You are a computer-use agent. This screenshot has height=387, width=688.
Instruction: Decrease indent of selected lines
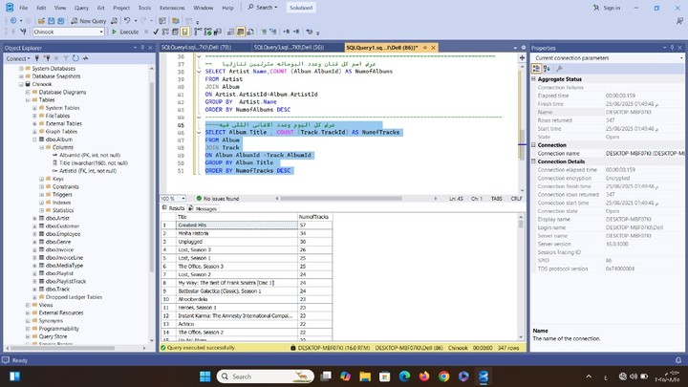coord(286,32)
